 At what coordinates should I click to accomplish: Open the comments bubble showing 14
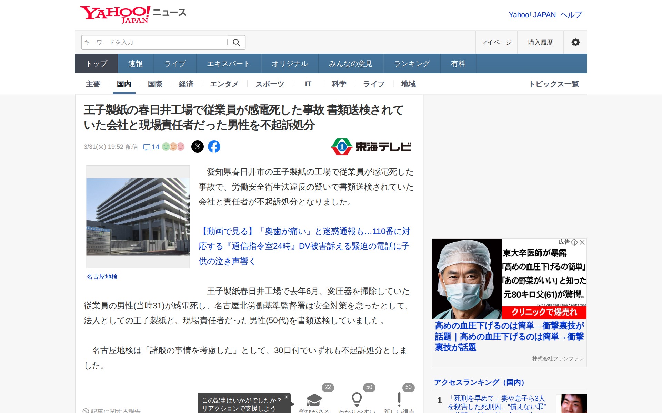coord(151,147)
